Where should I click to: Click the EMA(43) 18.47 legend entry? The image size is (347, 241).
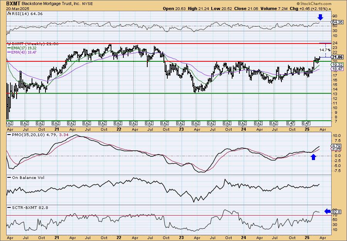(22, 52)
